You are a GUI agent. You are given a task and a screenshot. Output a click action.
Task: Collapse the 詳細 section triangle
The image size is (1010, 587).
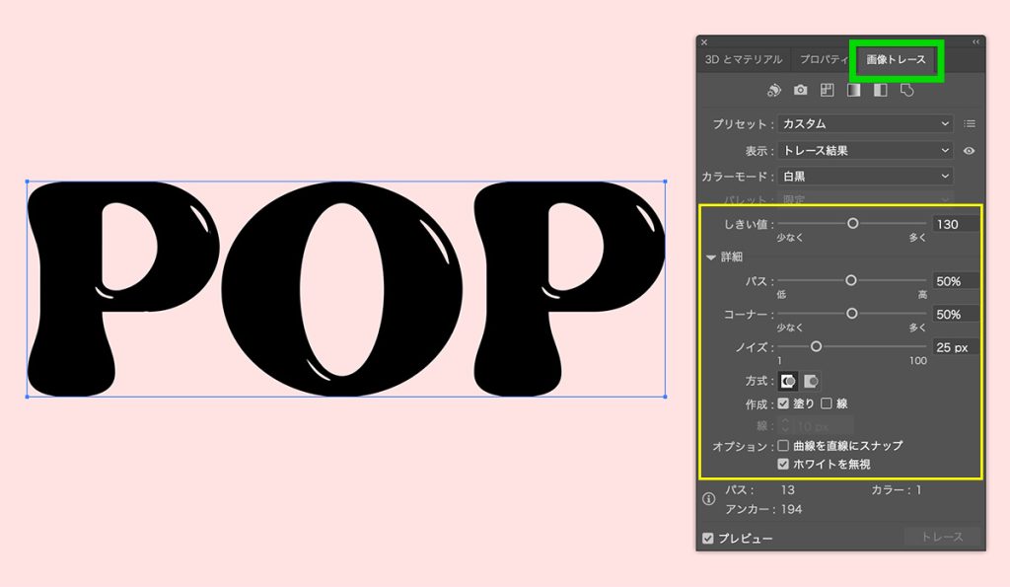coord(711,255)
